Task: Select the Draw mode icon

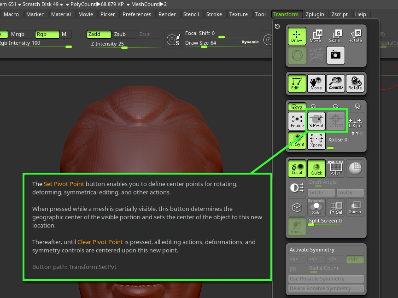Action: [297, 36]
